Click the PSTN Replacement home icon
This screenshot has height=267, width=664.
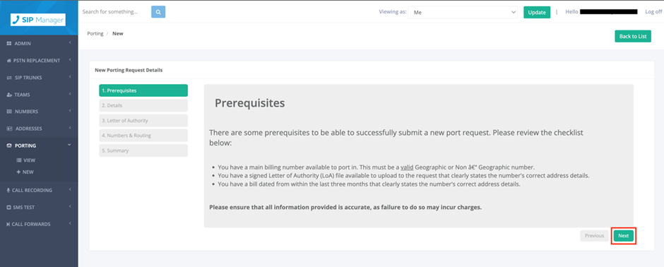coord(9,61)
